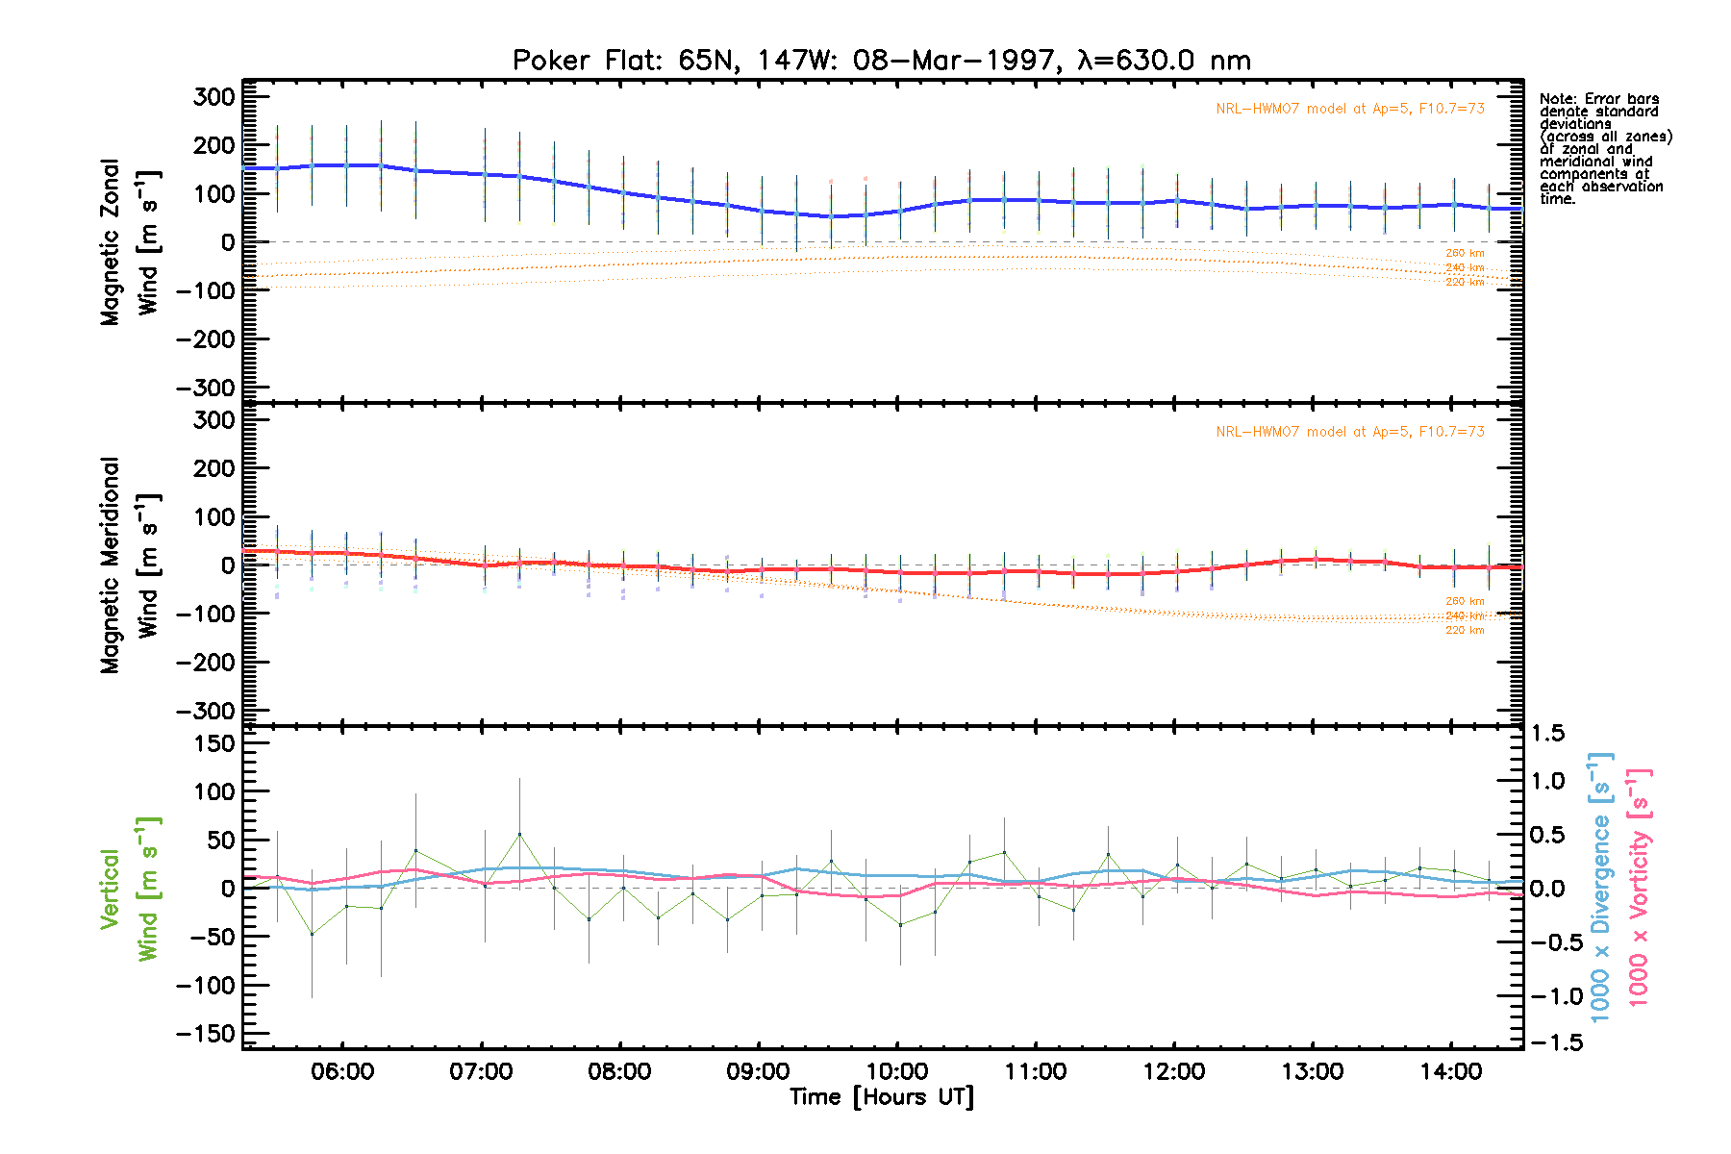This screenshot has width=1731, height=1154.
Task: Select the green 'Vertical Wind' axis label
Action: 129,889
